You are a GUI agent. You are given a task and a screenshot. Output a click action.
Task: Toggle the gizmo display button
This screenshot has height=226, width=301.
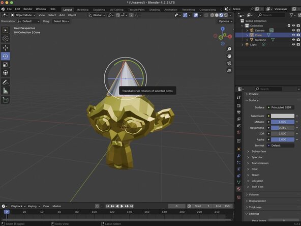pyautogui.click(x=185, y=15)
